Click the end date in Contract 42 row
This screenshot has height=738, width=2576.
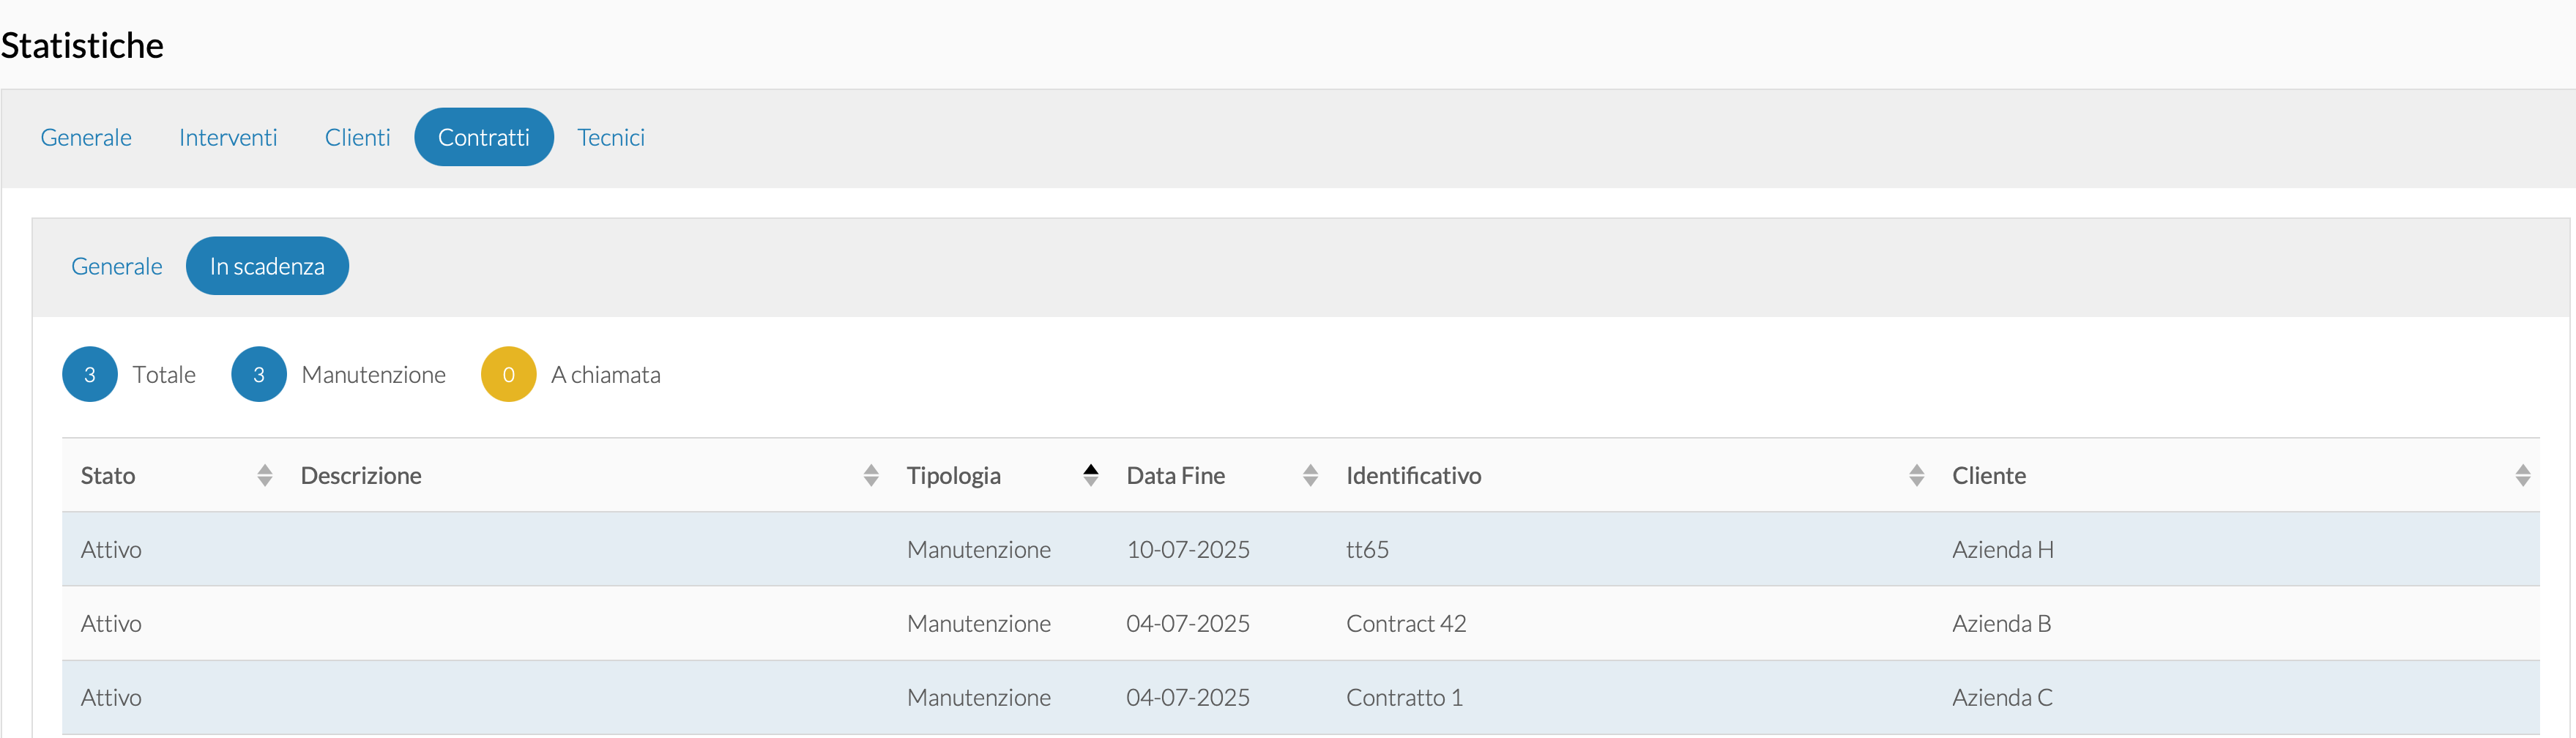pyautogui.click(x=1188, y=623)
